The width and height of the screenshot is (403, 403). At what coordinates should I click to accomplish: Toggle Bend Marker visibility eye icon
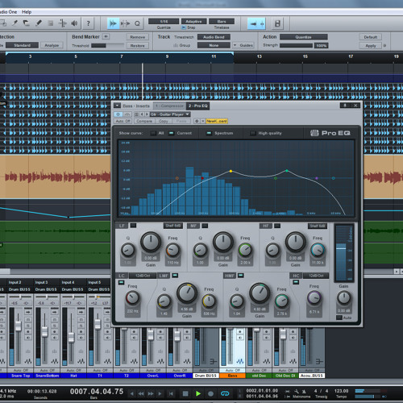pos(106,36)
